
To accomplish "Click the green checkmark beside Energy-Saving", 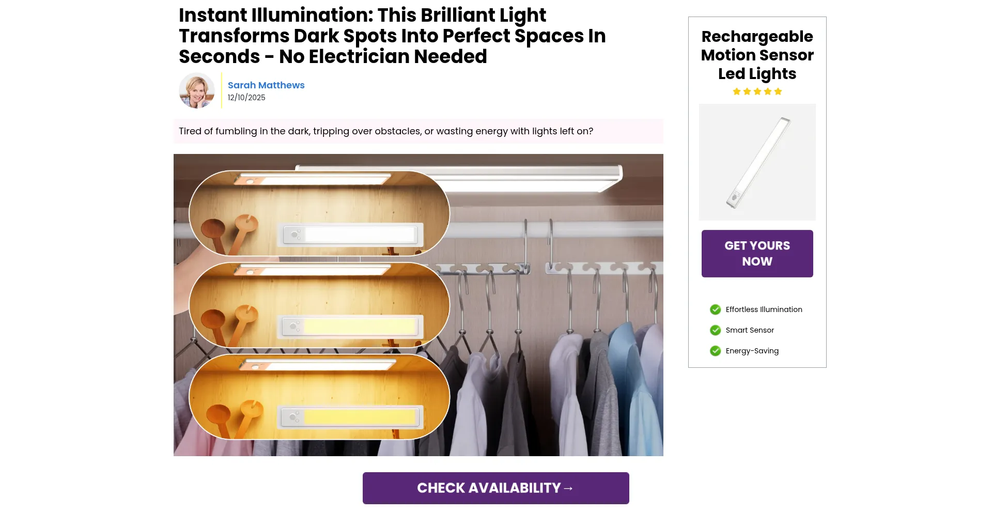I will pyautogui.click(x=715, y=351).
